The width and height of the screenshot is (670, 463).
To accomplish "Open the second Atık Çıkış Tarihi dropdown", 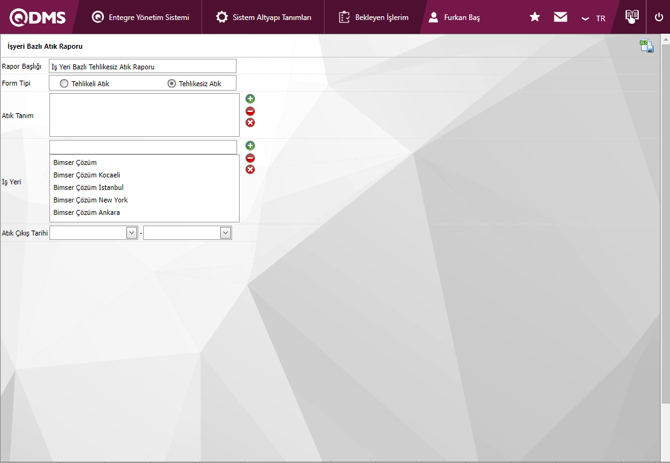I will pyautogui.click(x=226, y=232).
